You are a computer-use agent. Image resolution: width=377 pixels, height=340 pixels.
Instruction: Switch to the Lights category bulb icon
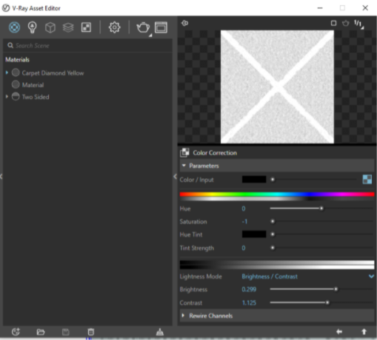33,27
